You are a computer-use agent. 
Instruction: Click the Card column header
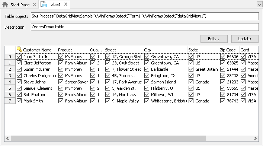[x=249, y=50]
